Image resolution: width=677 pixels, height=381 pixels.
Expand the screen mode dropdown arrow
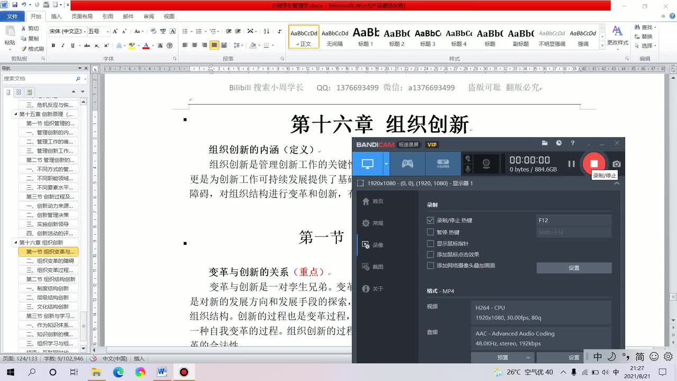386,164
